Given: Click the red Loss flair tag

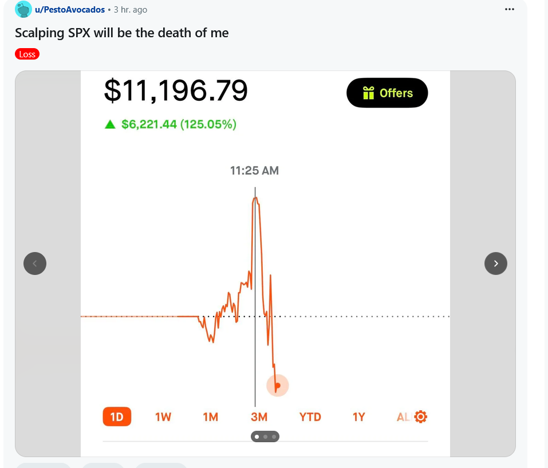Looking at the screenshot, I should (x=27, y=54).
